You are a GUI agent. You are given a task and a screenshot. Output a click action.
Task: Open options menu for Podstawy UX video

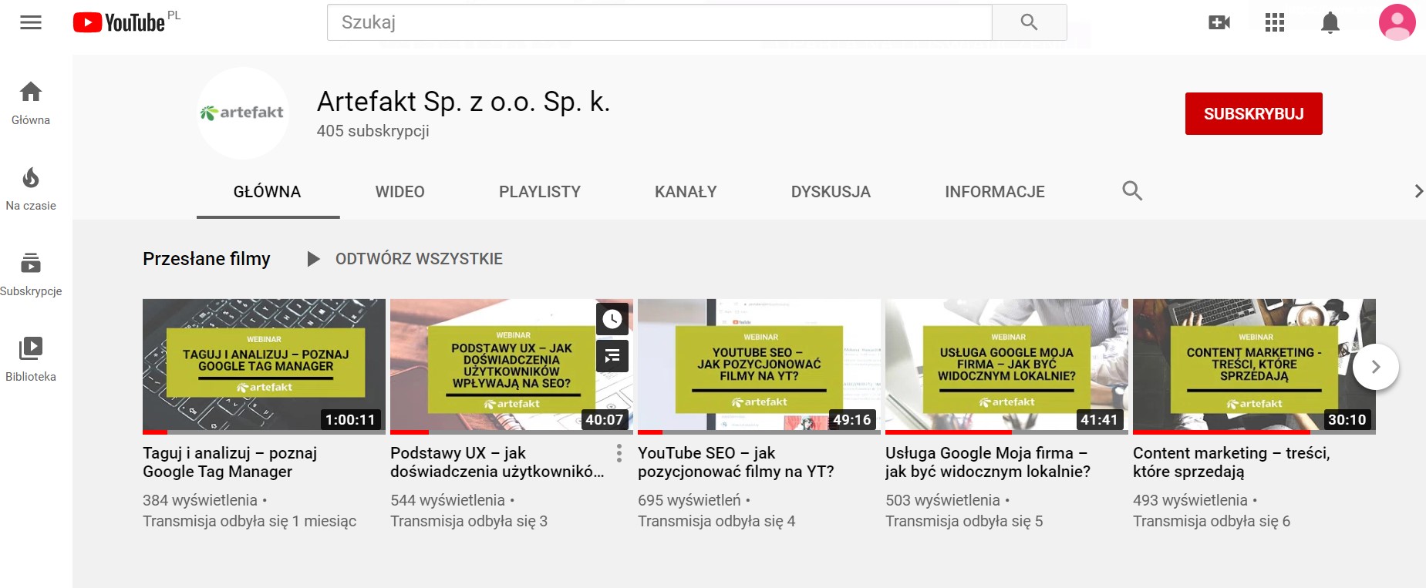coord(619,453)
